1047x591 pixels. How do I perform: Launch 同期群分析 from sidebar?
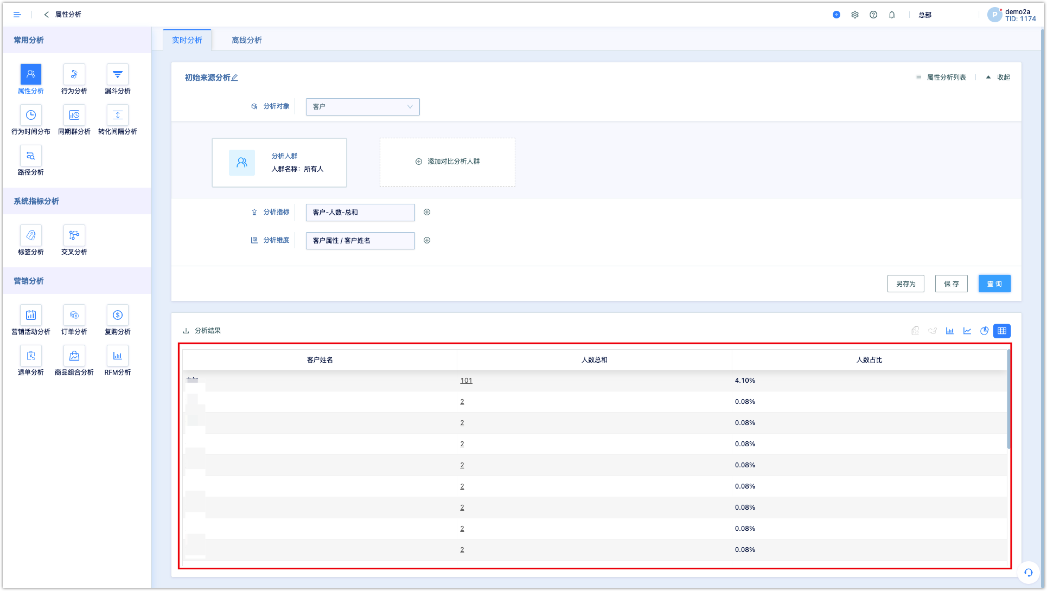(74, 115)
